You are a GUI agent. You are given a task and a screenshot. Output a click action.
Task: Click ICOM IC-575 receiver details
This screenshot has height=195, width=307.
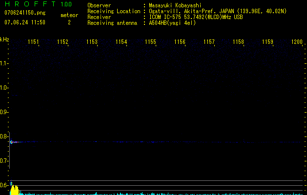196,17
